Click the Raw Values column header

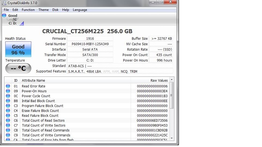150,81
